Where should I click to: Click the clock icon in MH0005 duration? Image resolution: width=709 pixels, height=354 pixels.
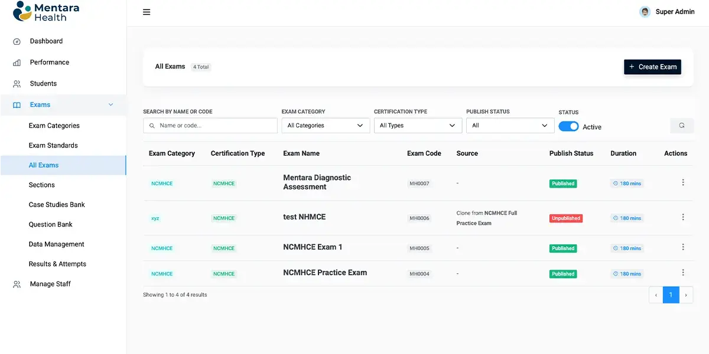pyautogui.click(x=616, y=248)
